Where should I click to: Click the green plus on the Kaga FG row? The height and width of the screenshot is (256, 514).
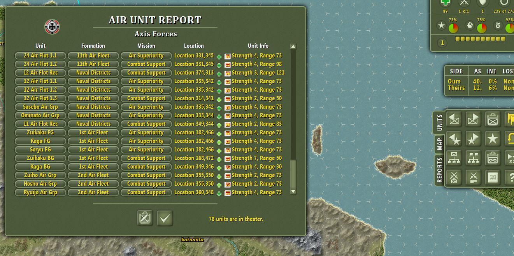pos(219,142)
